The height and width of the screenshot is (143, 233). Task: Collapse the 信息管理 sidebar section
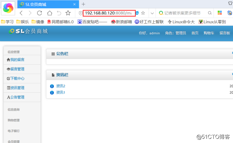pos(14,52)
